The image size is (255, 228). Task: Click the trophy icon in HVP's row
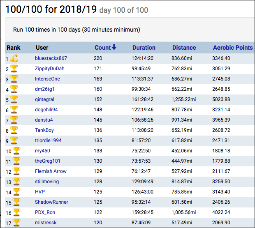pos(16,192)
